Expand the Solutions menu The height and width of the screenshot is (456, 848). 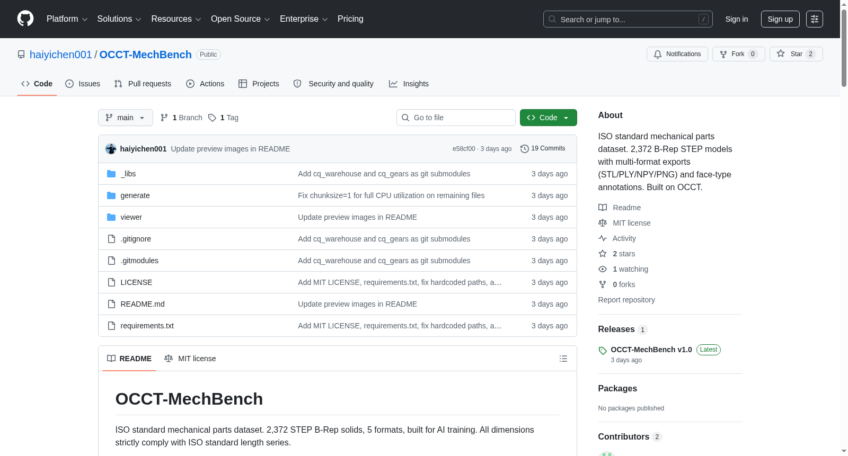(x=119, y=19)
